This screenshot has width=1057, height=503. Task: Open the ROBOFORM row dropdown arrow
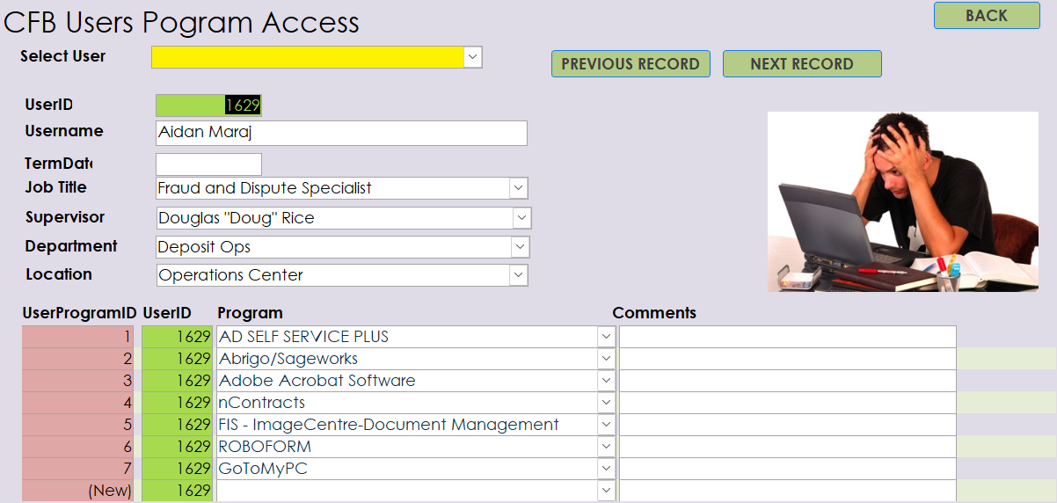pyautogui.click(x=606, y=447)
